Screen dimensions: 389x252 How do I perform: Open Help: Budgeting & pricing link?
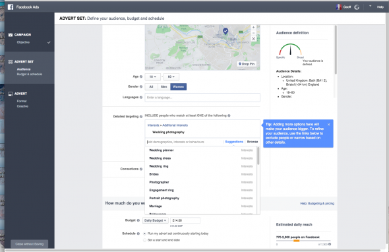pos(317,203)
